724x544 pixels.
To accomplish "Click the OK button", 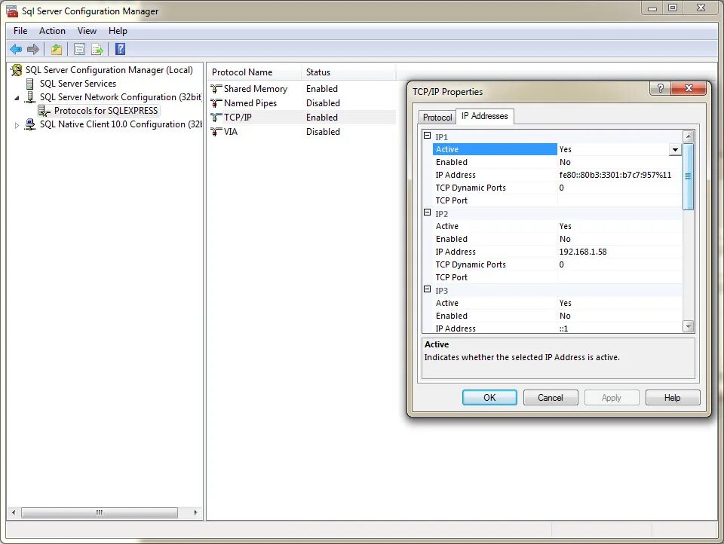I will [489, 397].
